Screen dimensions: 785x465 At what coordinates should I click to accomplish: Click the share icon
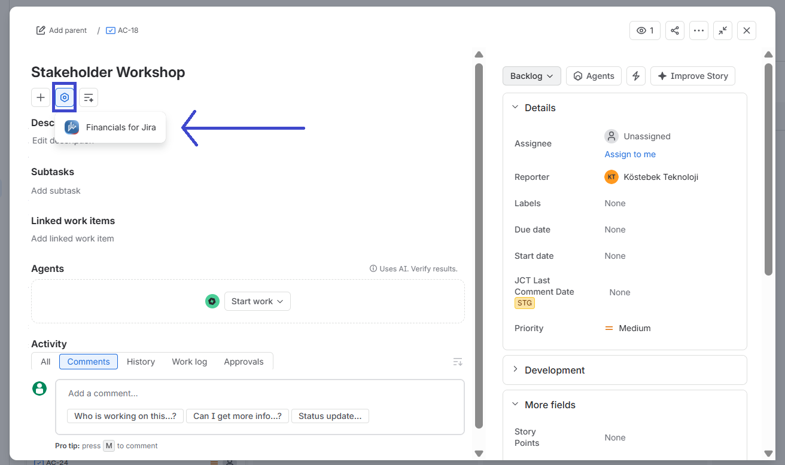click(675, 30)
